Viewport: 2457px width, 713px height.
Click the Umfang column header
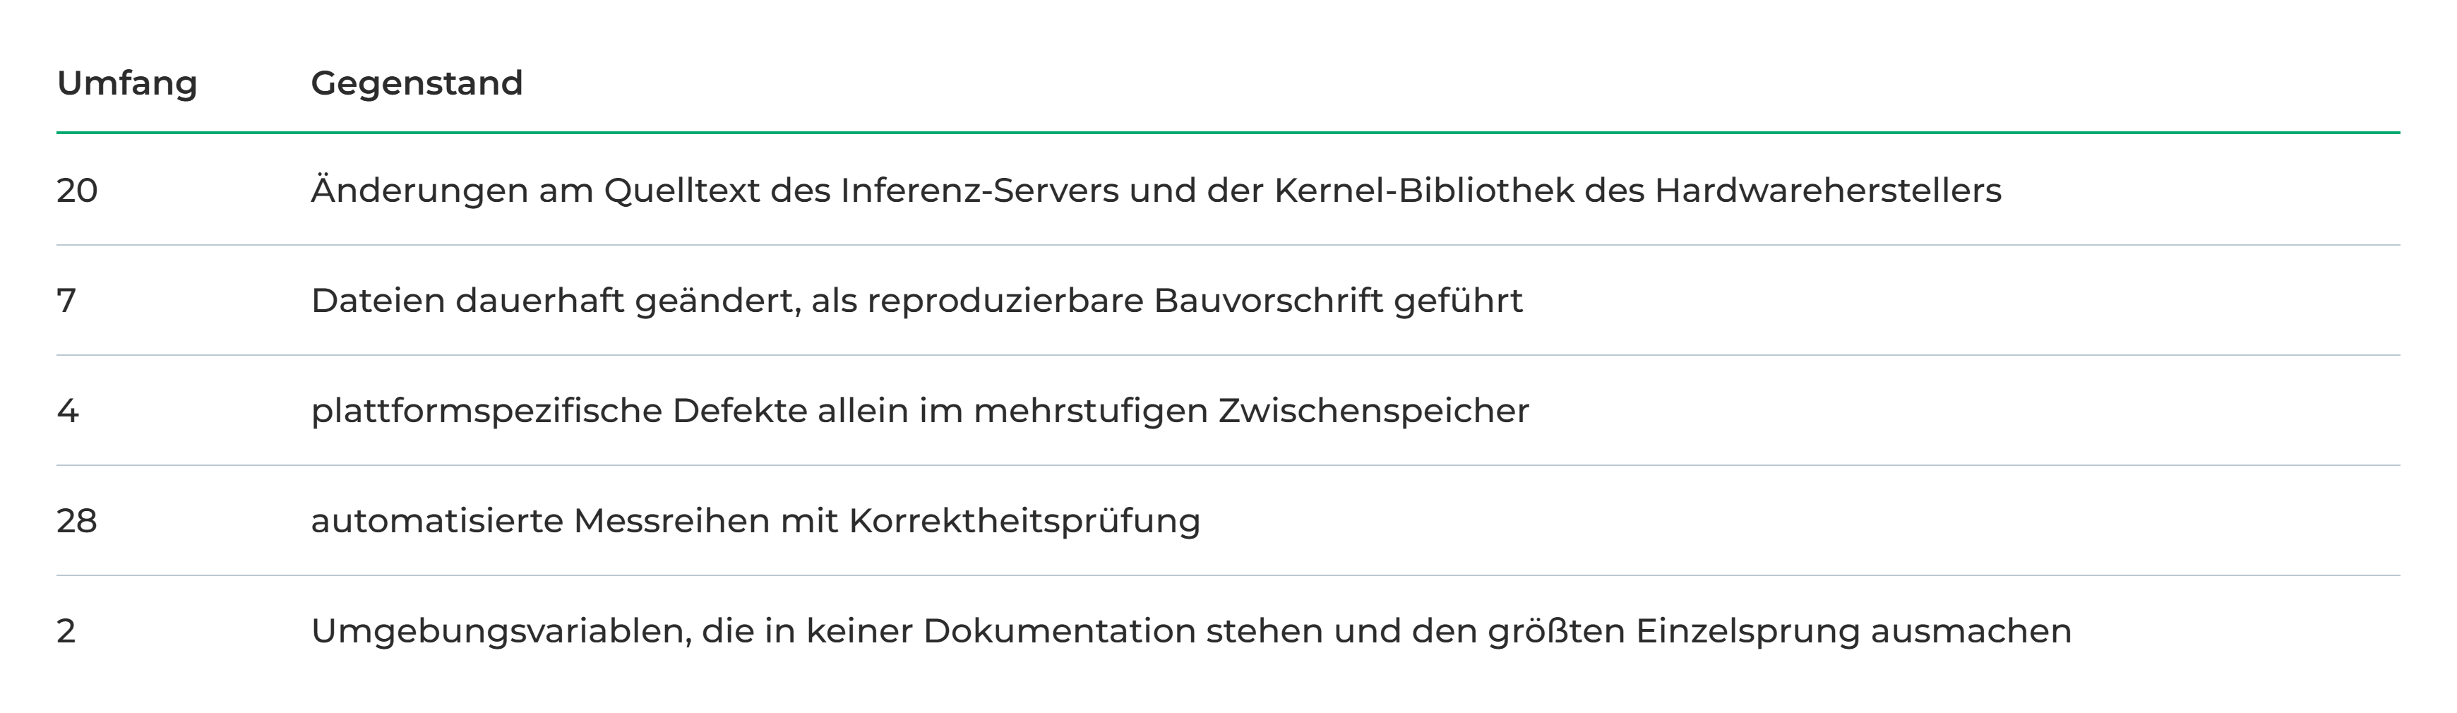tap(127, 83)
